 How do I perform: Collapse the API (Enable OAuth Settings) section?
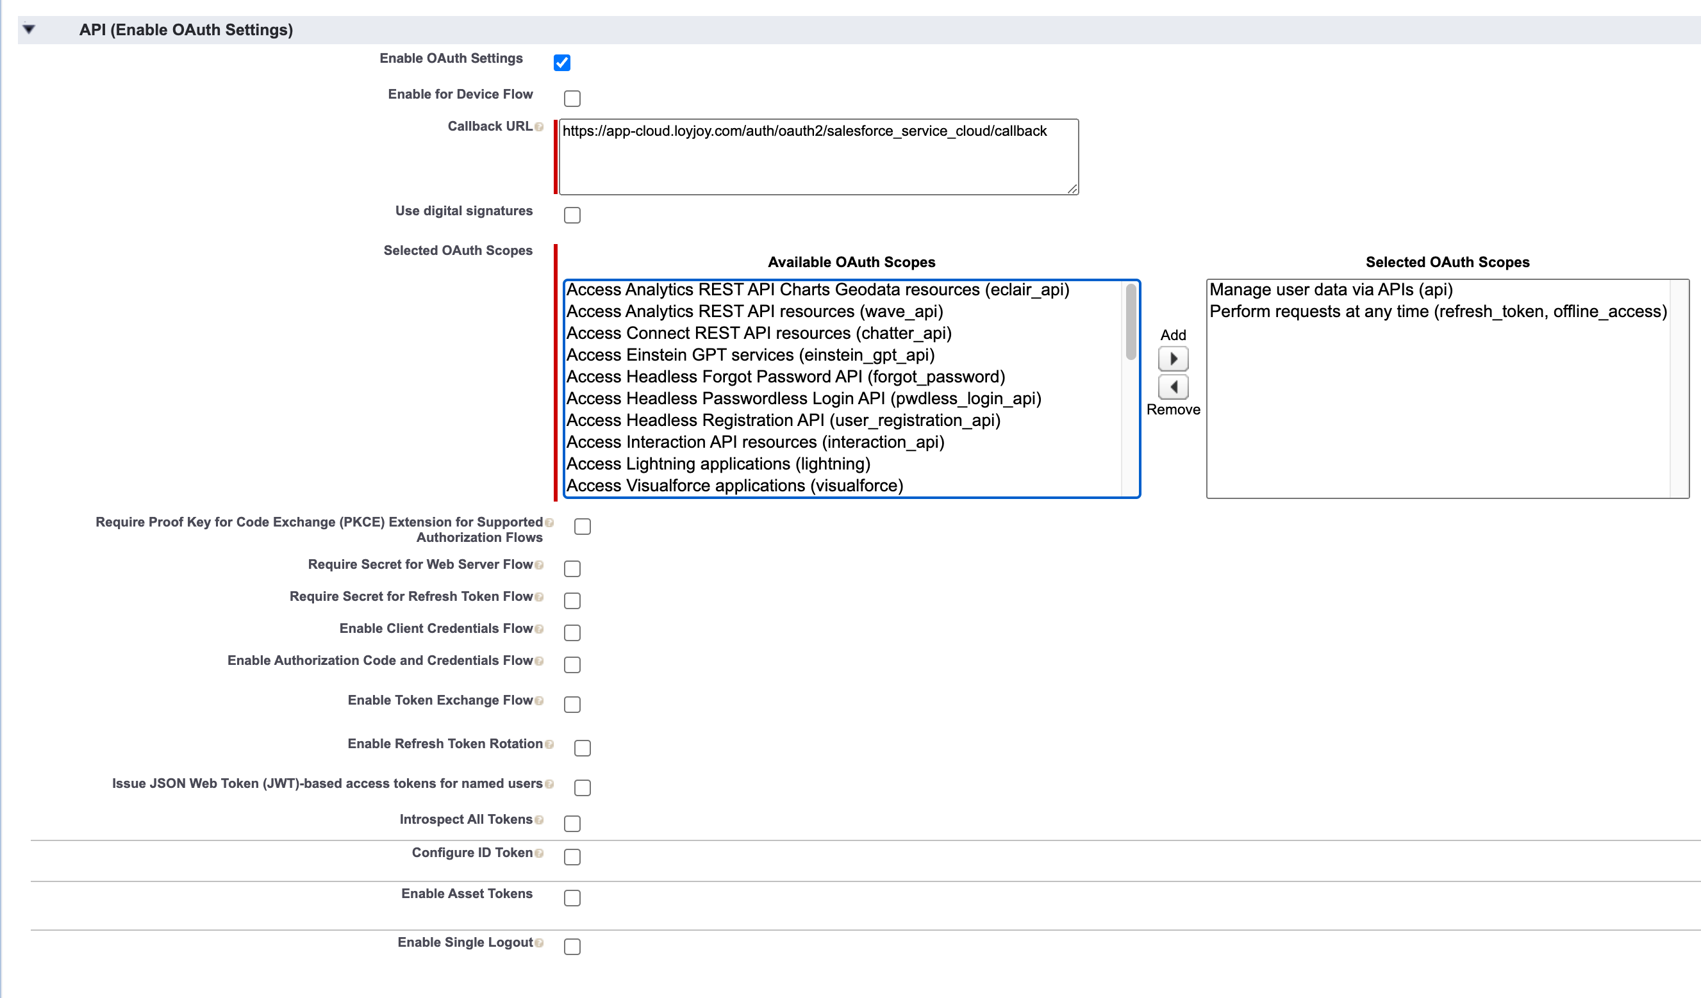pyautogui.click(x=29, y=29)
